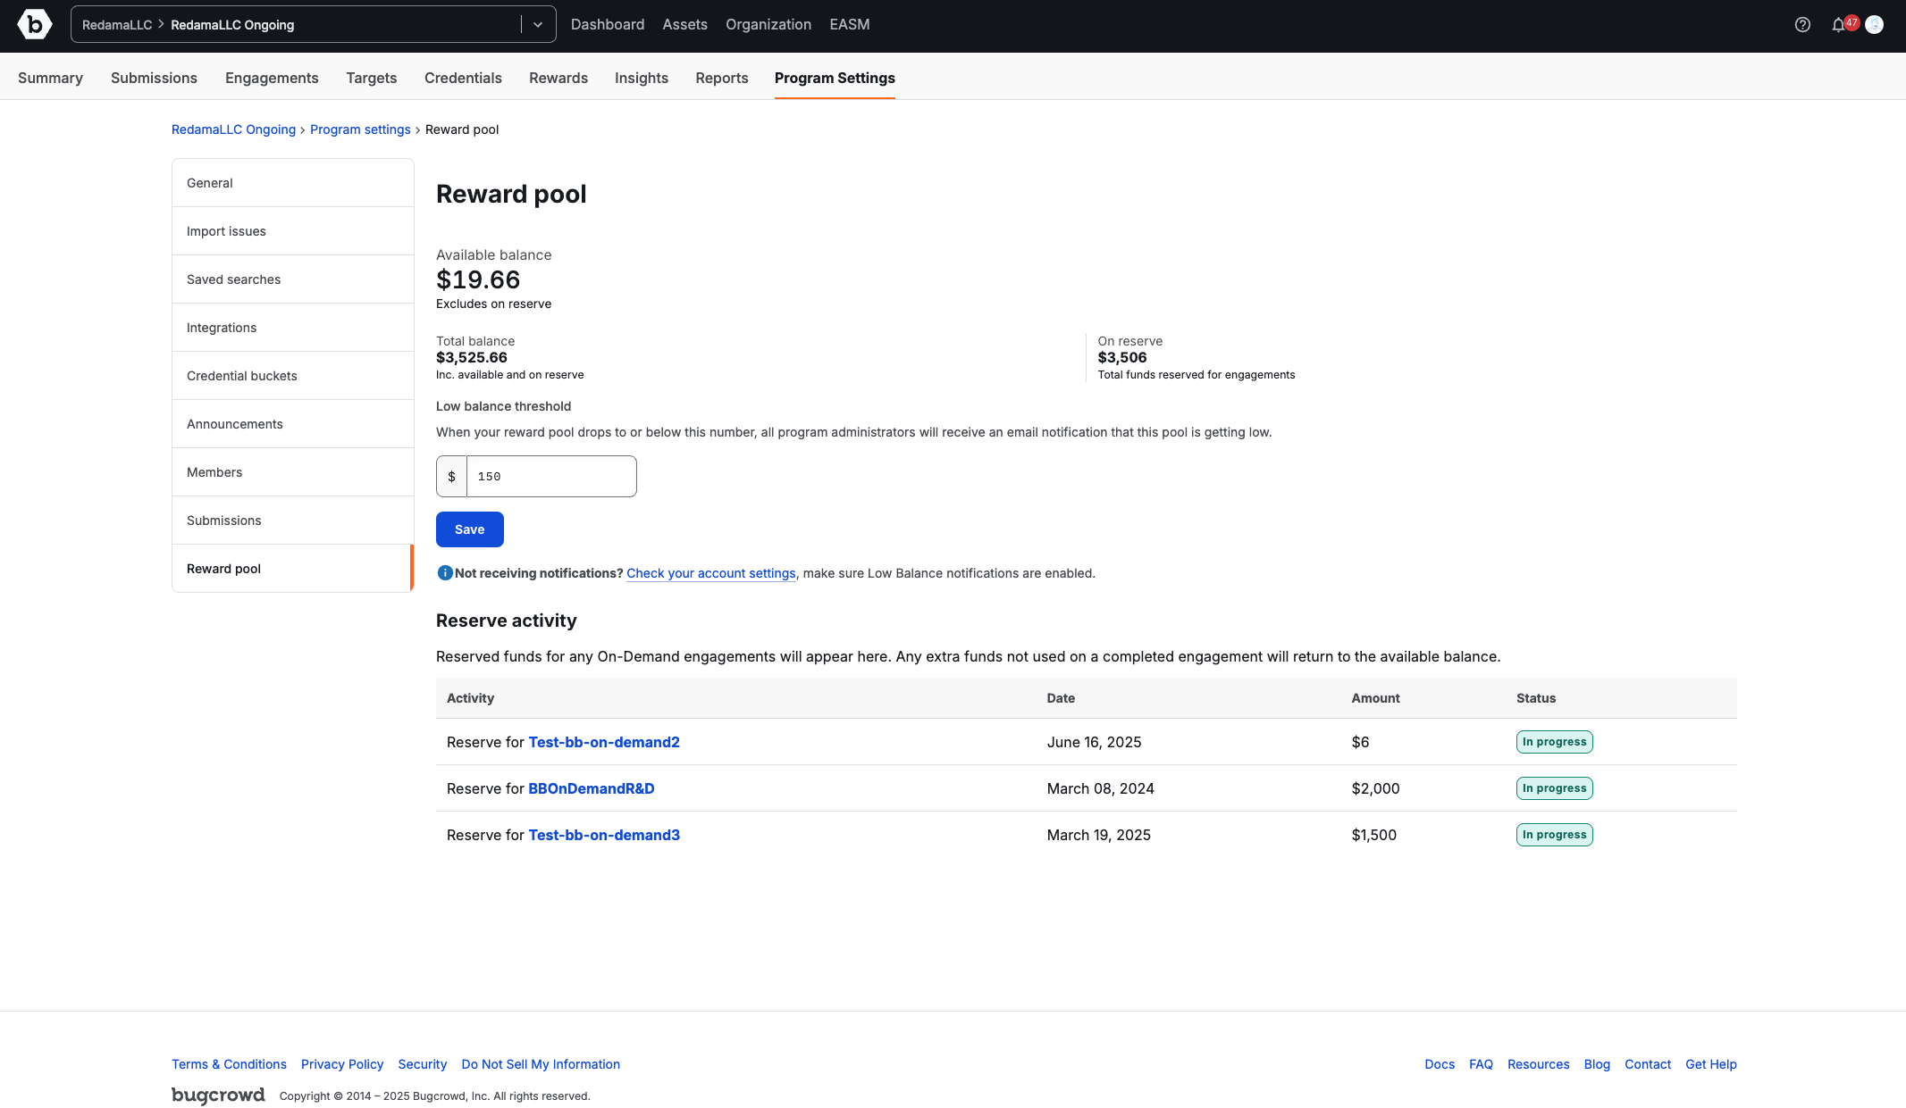The height and width of the screenshot is (1108, 1906).
Task: Click the Bugcrowd logo icon in header
Action: pyautogui.click(x=35, y=25)
